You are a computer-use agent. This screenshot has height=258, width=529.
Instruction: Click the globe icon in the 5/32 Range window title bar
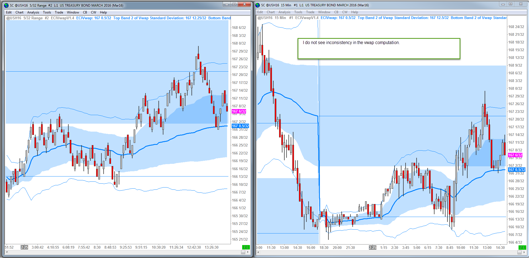pyautogui.click(x=7, y=5)
